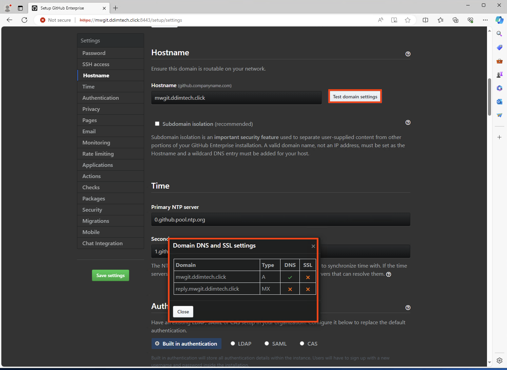Screen dimensions: 507x370
Task: Open Packages settings section
Action: (111, 198)
